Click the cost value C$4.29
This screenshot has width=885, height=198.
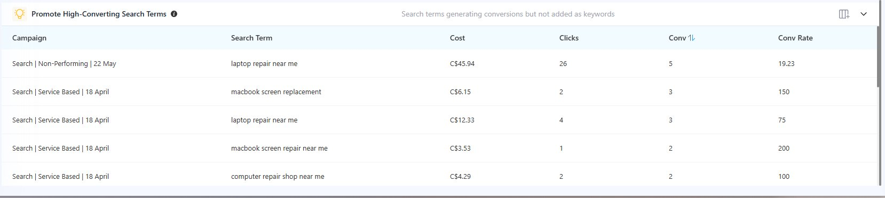click(x=460, y=176)
